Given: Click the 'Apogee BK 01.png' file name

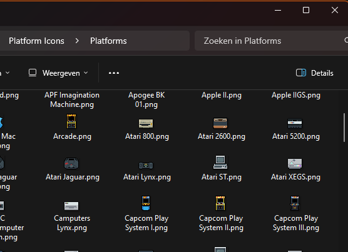Looking at the screenshot, I should click(146, 99).
